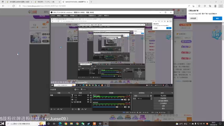Pop out the Scenes dock panel
Screen dimensions: 224x126
point(69,93)
